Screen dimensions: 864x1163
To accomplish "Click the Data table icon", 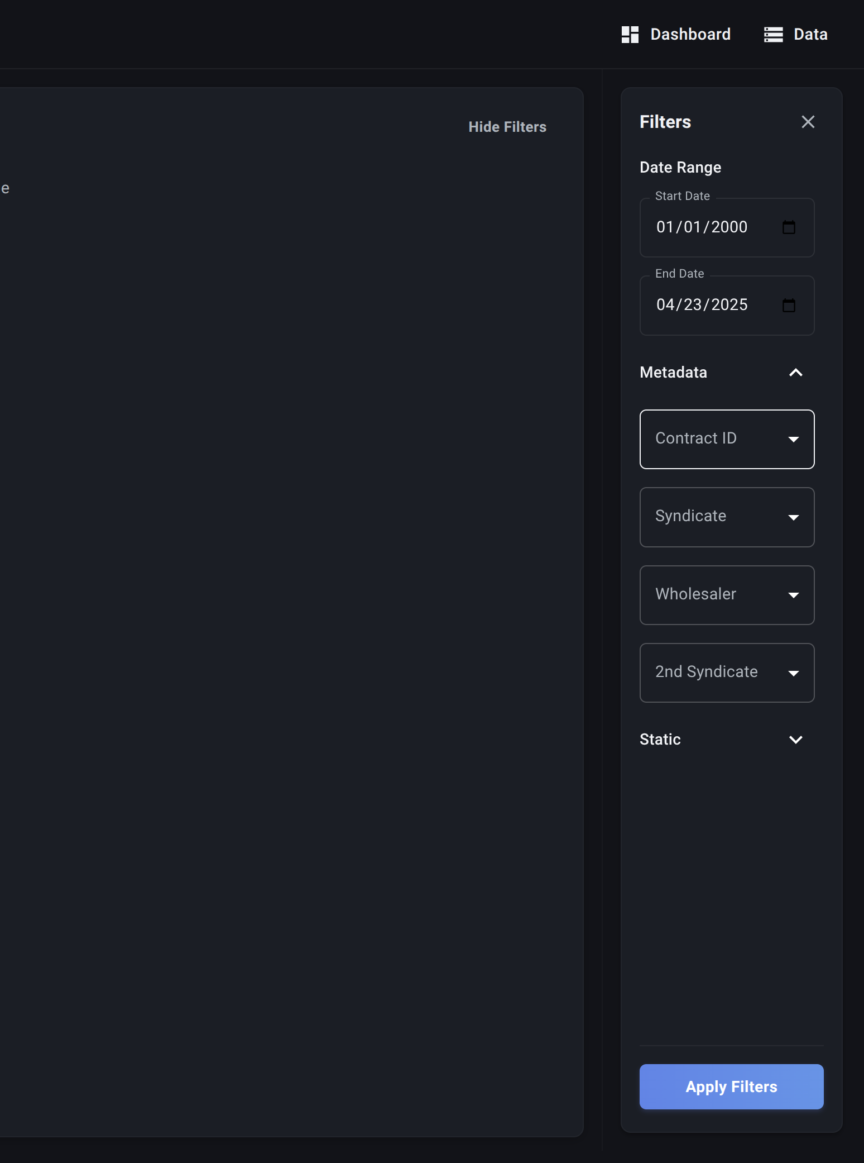I will point(773,35).
